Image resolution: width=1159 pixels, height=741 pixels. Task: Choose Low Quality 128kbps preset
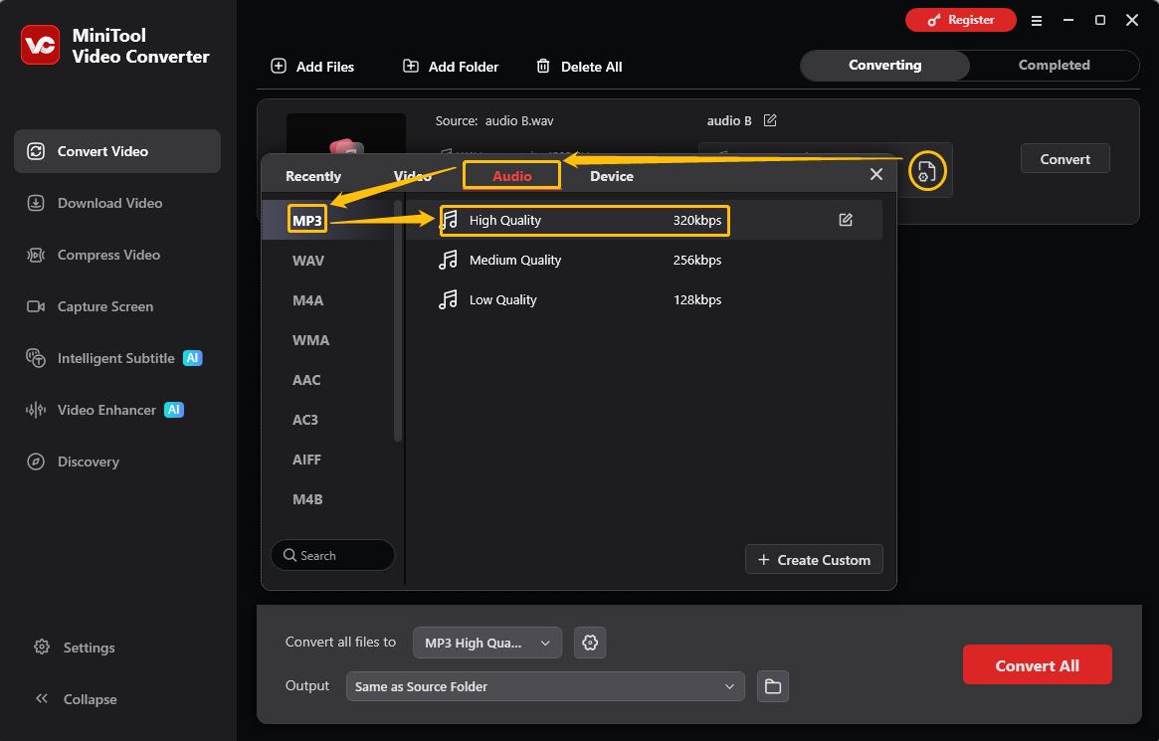coord(645,300)
